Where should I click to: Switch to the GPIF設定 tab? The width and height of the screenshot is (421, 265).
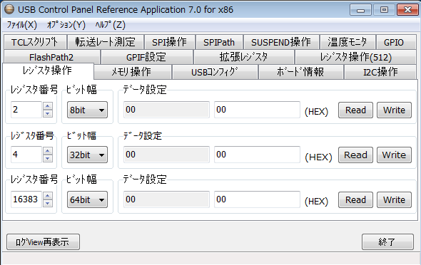point(146,57)
